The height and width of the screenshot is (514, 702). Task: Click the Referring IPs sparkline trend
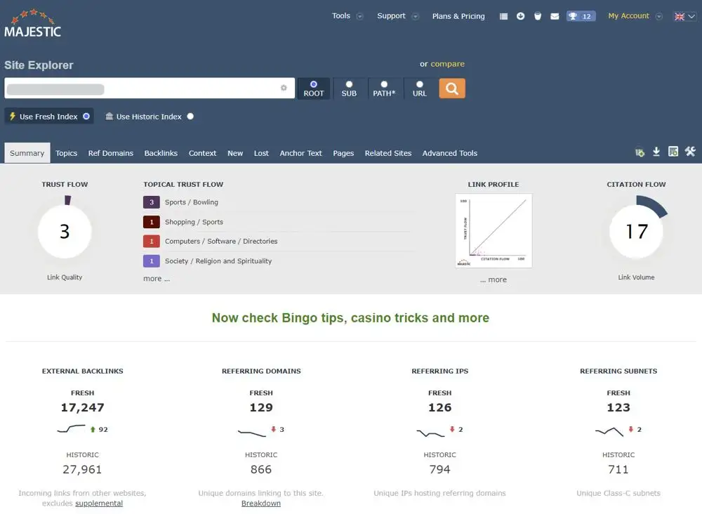click(431, 433)
